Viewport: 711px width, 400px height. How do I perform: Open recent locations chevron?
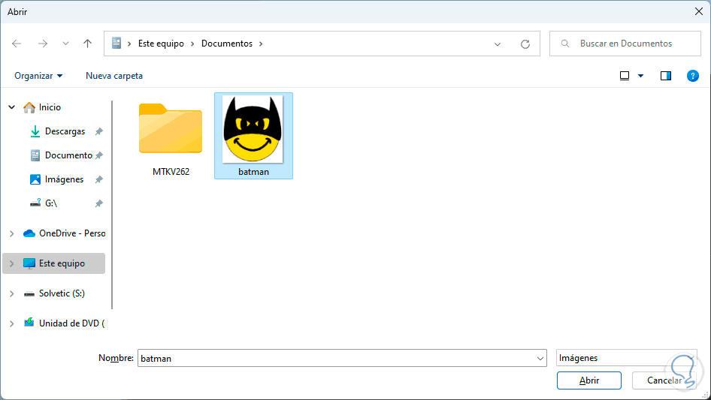65,44
